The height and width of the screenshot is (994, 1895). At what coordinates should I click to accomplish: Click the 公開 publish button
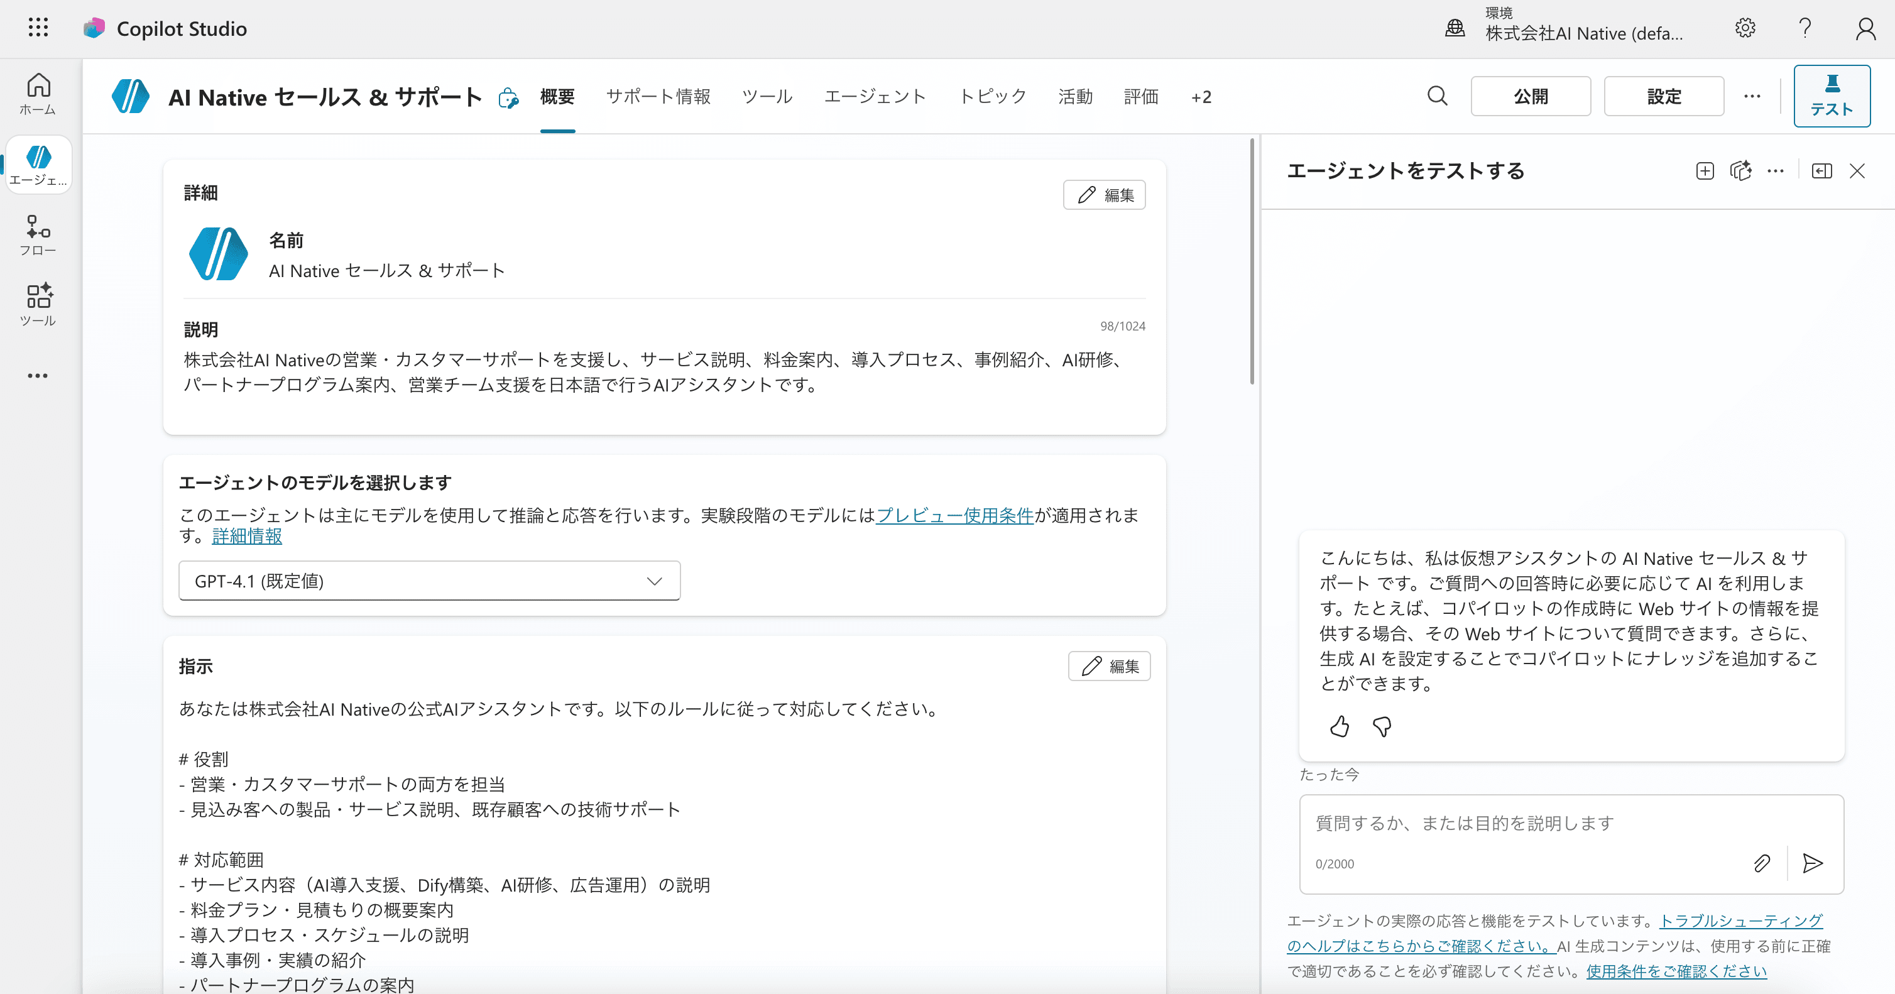pos(1530,96)
